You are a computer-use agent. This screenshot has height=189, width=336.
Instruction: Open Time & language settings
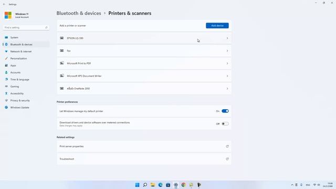coord(26,79)
